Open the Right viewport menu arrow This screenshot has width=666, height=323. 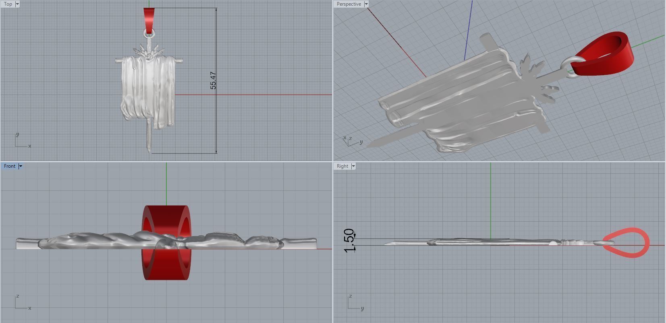pos(353,166)
